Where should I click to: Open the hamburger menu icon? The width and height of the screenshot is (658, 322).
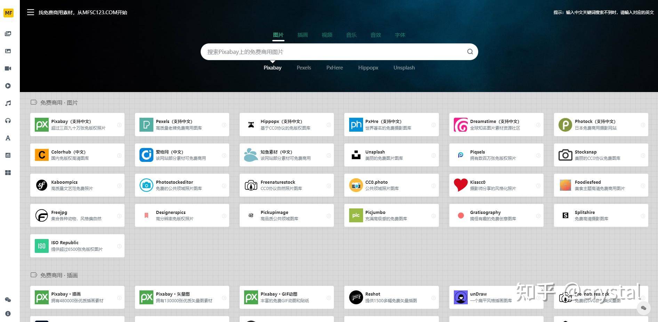(31, 12)
